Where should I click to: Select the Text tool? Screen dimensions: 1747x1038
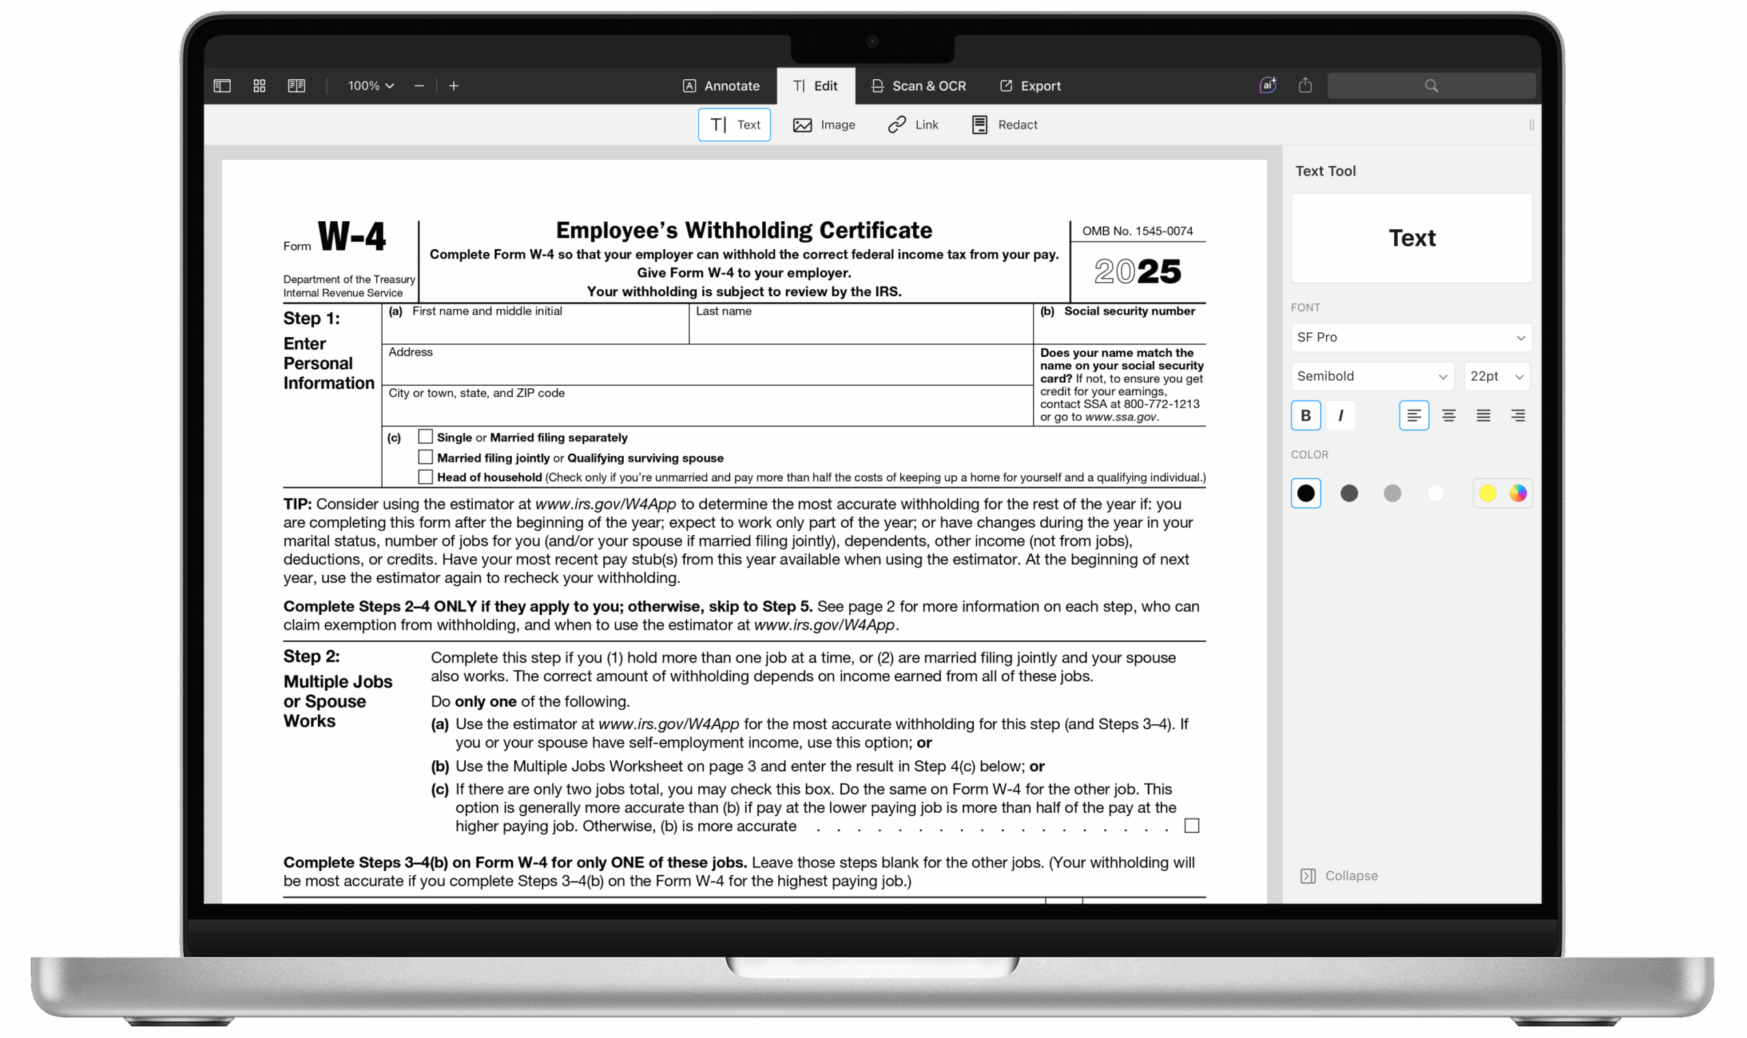[734, 124]
